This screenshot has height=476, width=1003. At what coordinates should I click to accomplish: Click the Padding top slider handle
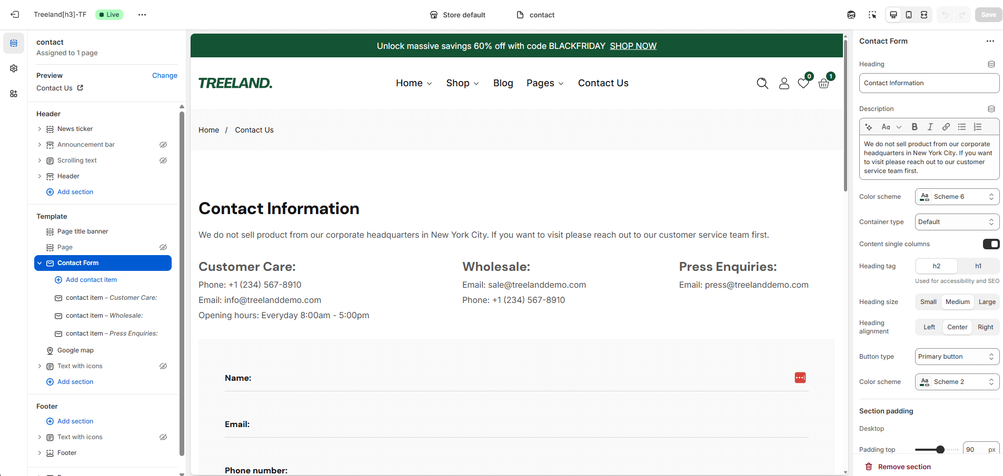pyautogui.click(x=940, y=450)
